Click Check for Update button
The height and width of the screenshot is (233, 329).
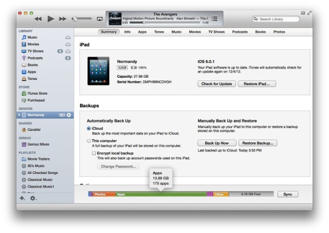pyautogui.click(x=217, y=84)
